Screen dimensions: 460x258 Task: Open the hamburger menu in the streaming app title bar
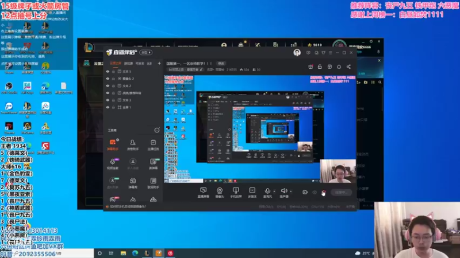click(330, 53)
